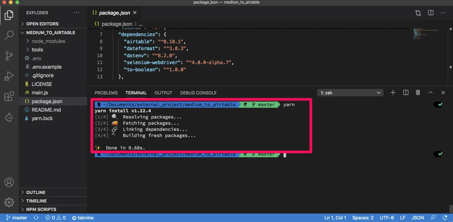Screen dimensions: 453x222
Task: Open Run and Debug view
Action: [9, 76]
